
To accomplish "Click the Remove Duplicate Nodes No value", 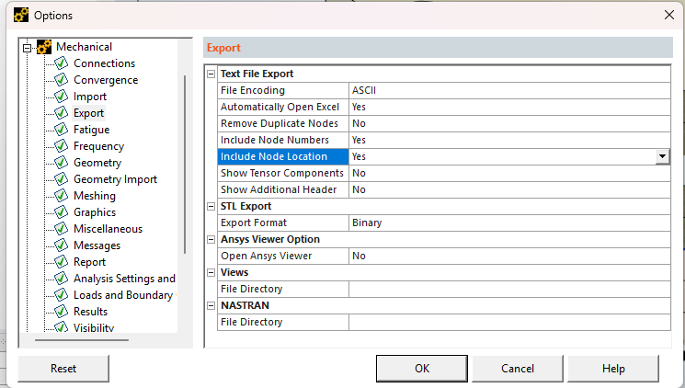I will pyautogui.click(x=509, y=123).
